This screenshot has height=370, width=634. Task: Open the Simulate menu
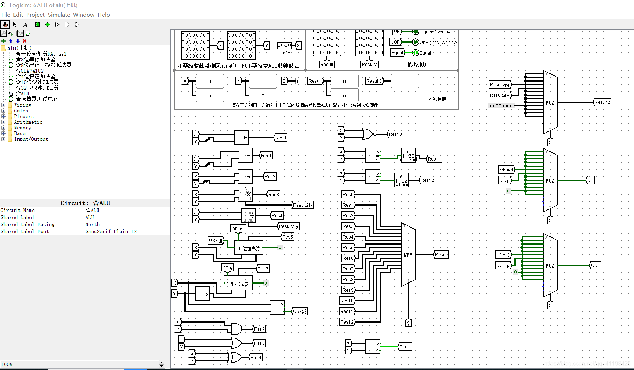tap(59, 15)
